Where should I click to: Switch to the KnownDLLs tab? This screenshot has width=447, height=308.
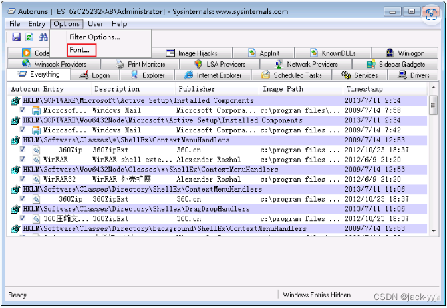333,53
